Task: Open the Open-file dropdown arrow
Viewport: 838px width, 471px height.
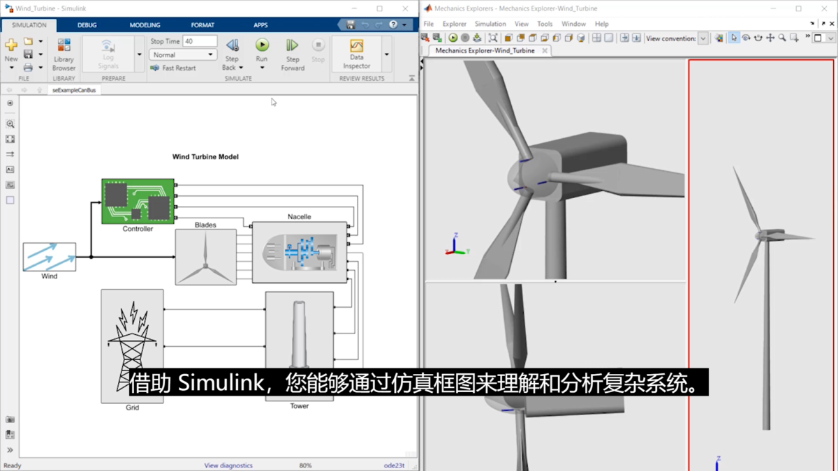Action: point(41,43)
